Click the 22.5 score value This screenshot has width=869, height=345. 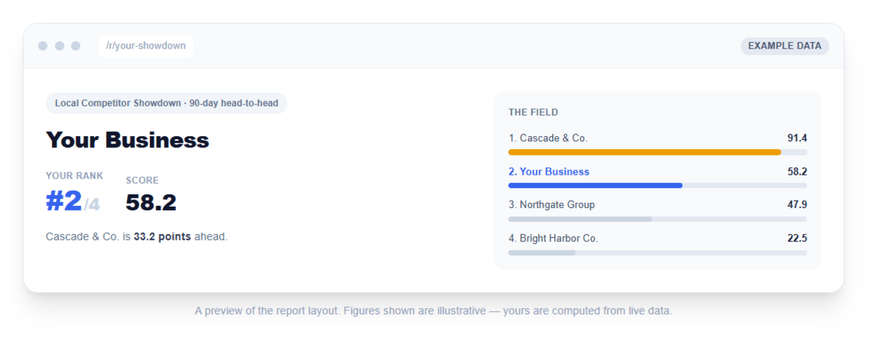(x=797, y=238)
